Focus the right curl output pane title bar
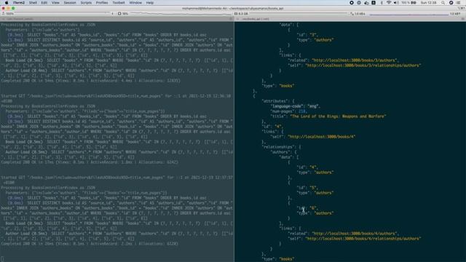 pyautogui.click(x=350, y=19)
